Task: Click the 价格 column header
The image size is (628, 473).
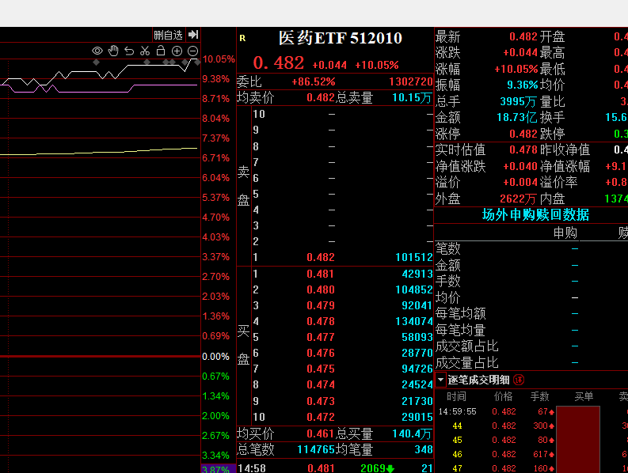Action: pos(503,396)
